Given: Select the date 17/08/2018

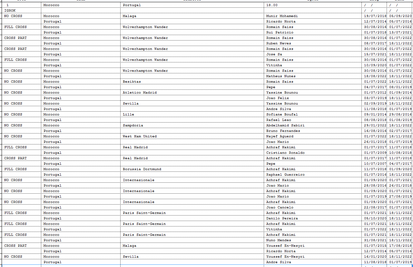Looking at the screenshot, I should tap(400, 246).
